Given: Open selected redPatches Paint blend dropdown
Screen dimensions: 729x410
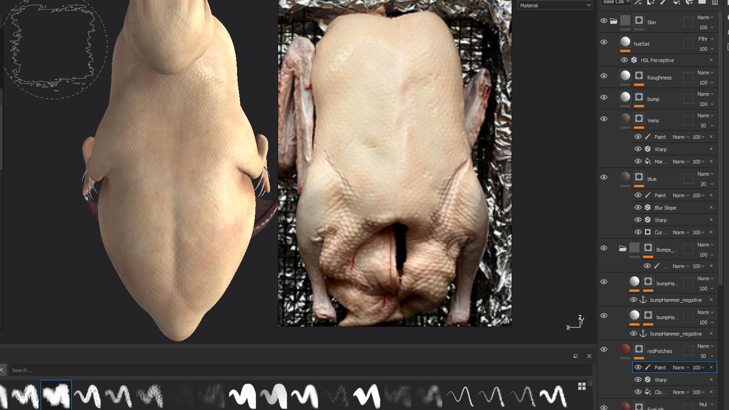Looking at the screenshot, I should [681, 368].
